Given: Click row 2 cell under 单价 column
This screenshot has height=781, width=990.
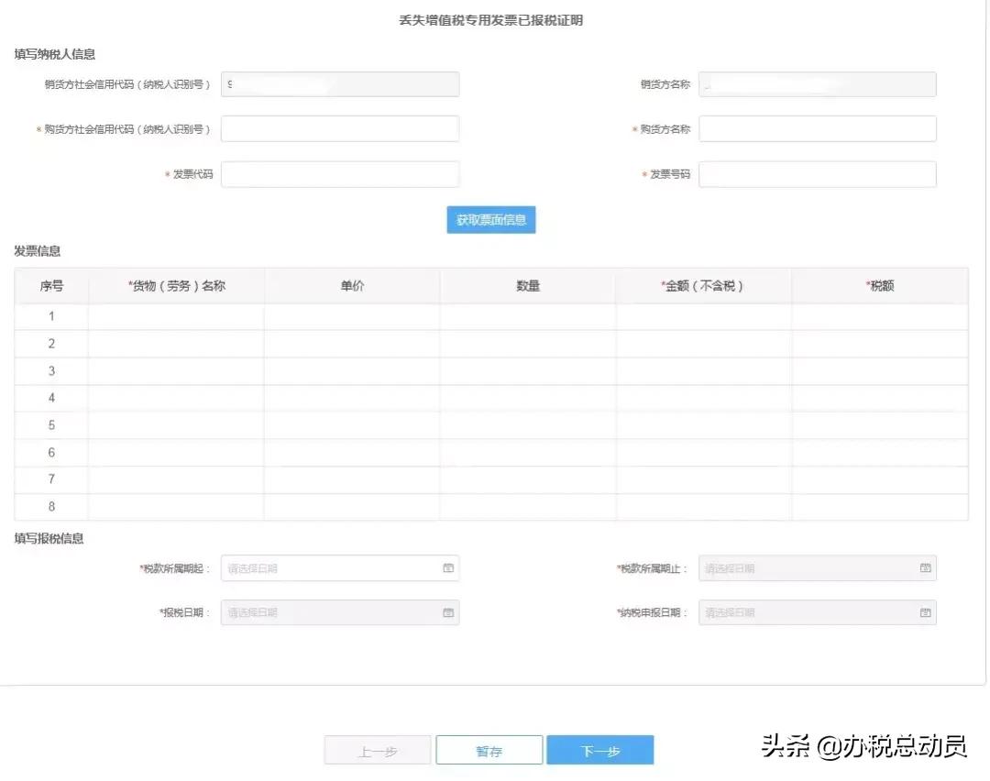Looking at the screenshot, I should click(353, 343).
